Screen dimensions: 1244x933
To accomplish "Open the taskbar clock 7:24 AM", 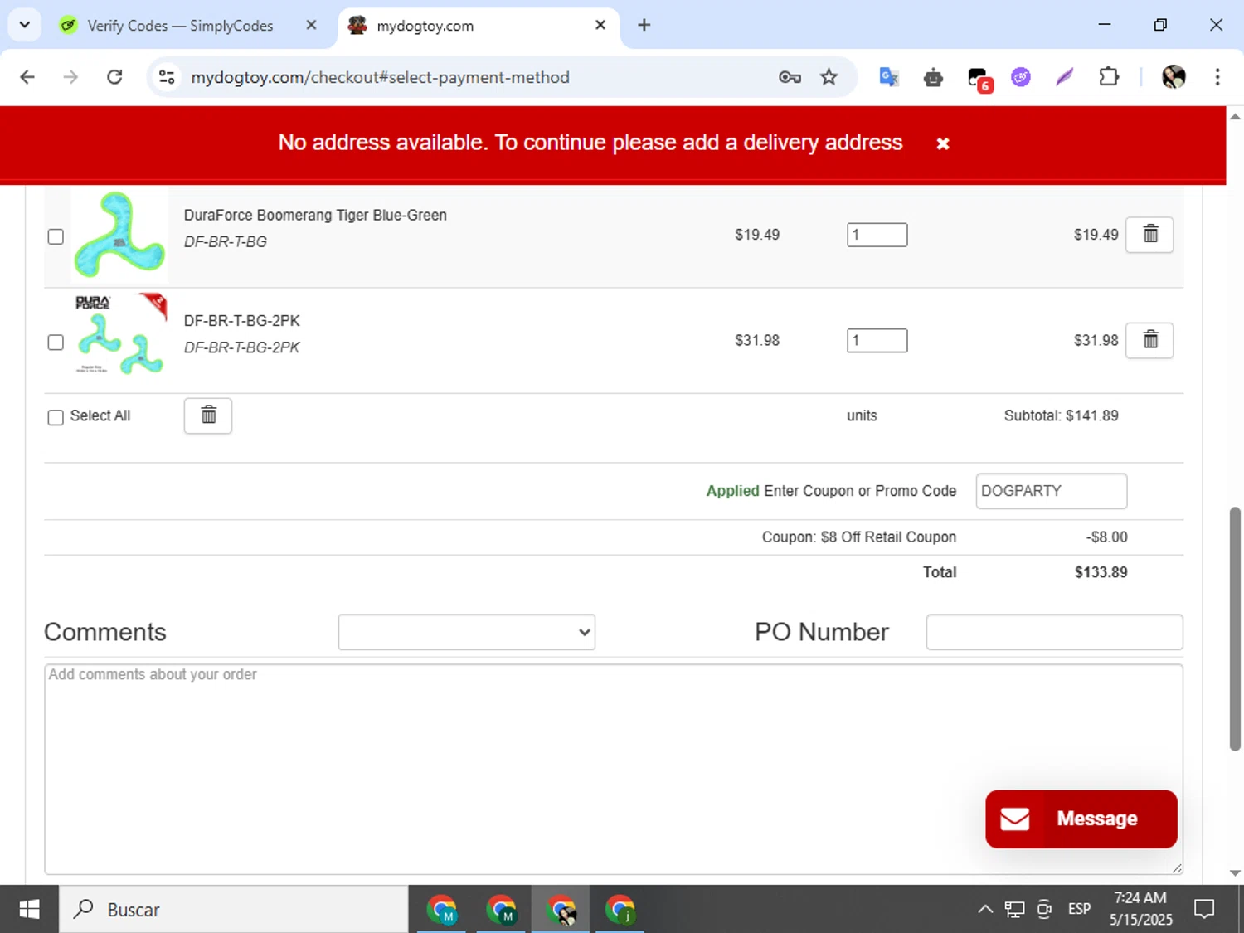I will 1141,909.
